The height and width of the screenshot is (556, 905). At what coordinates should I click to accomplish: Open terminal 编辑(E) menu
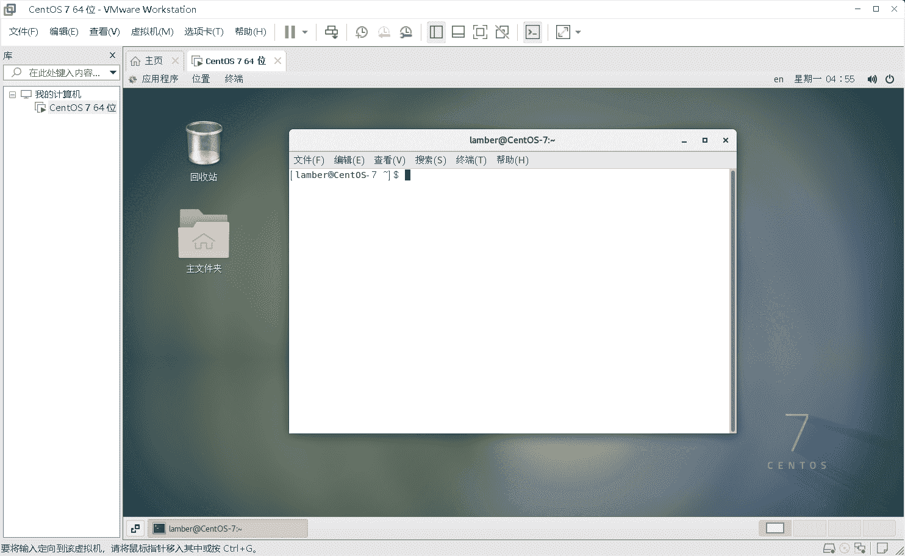click(349, 160)
